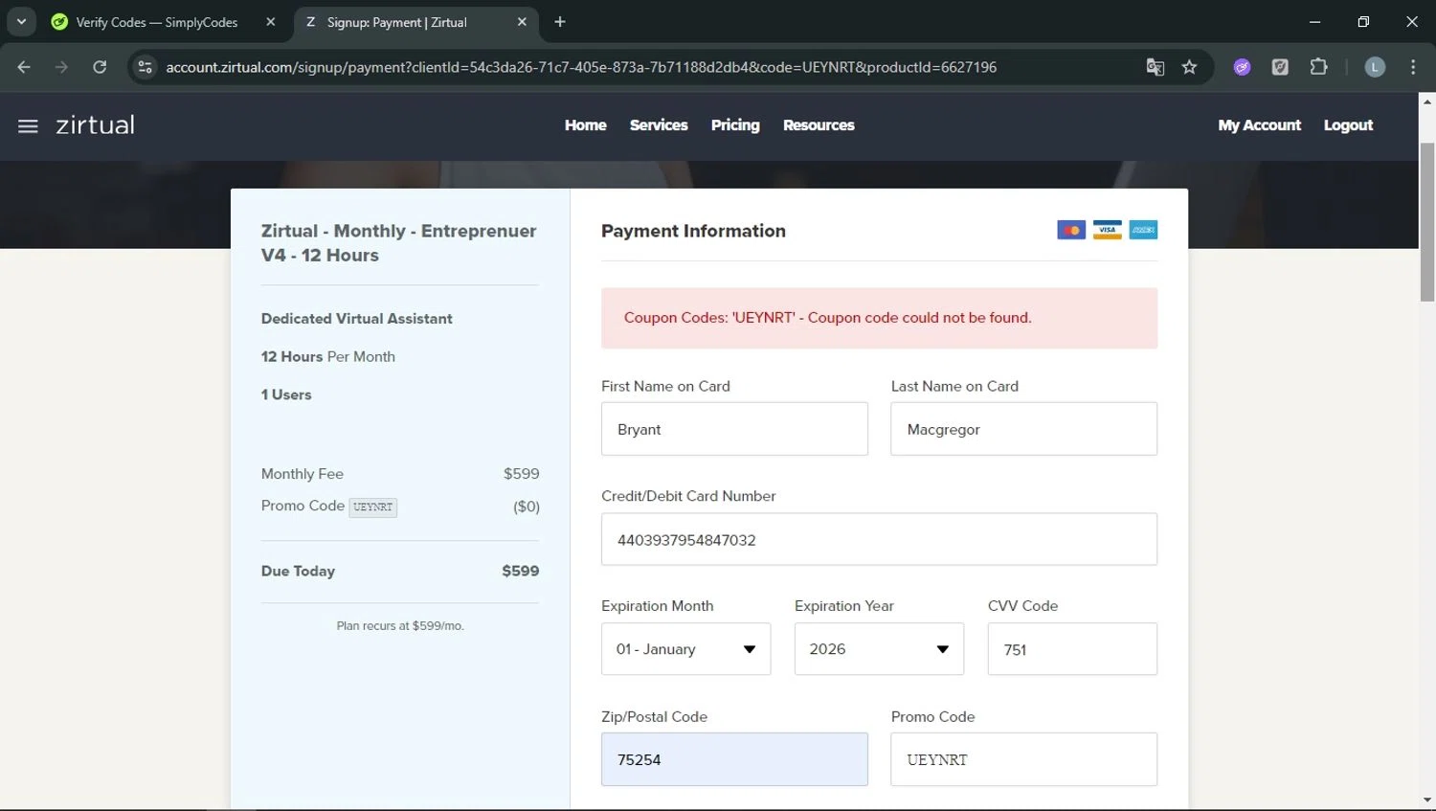Click '12 Hours Per Month' text

[327, 357]
